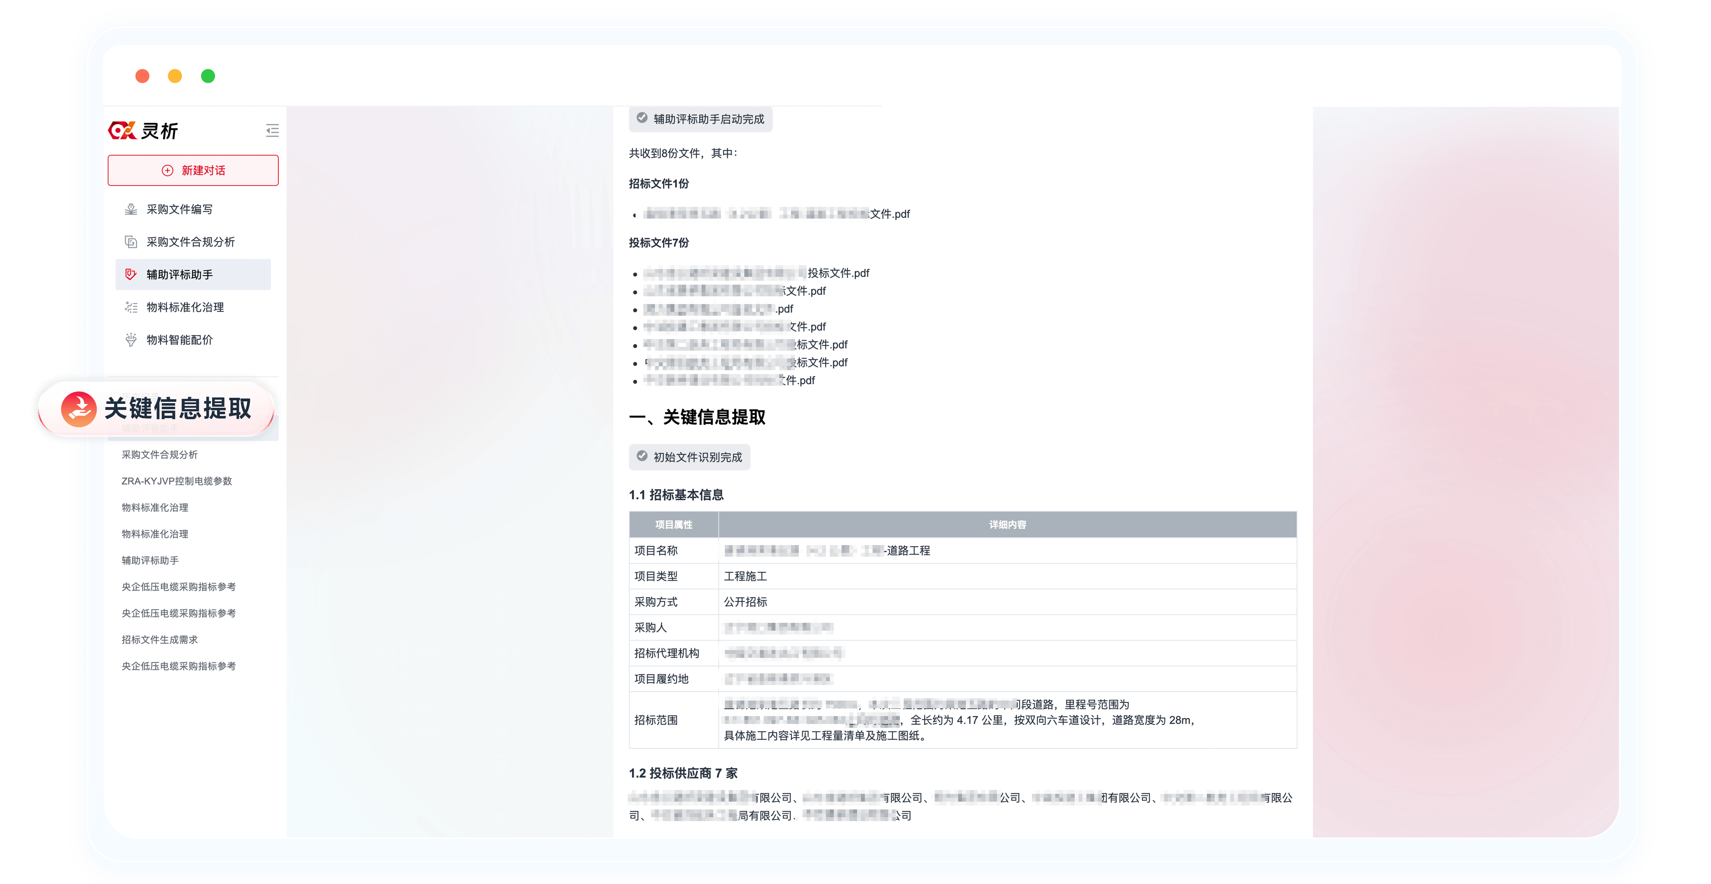1711x884 pixels.
Task: Open 物料智能配价 menu item
Action: point(192,339)
